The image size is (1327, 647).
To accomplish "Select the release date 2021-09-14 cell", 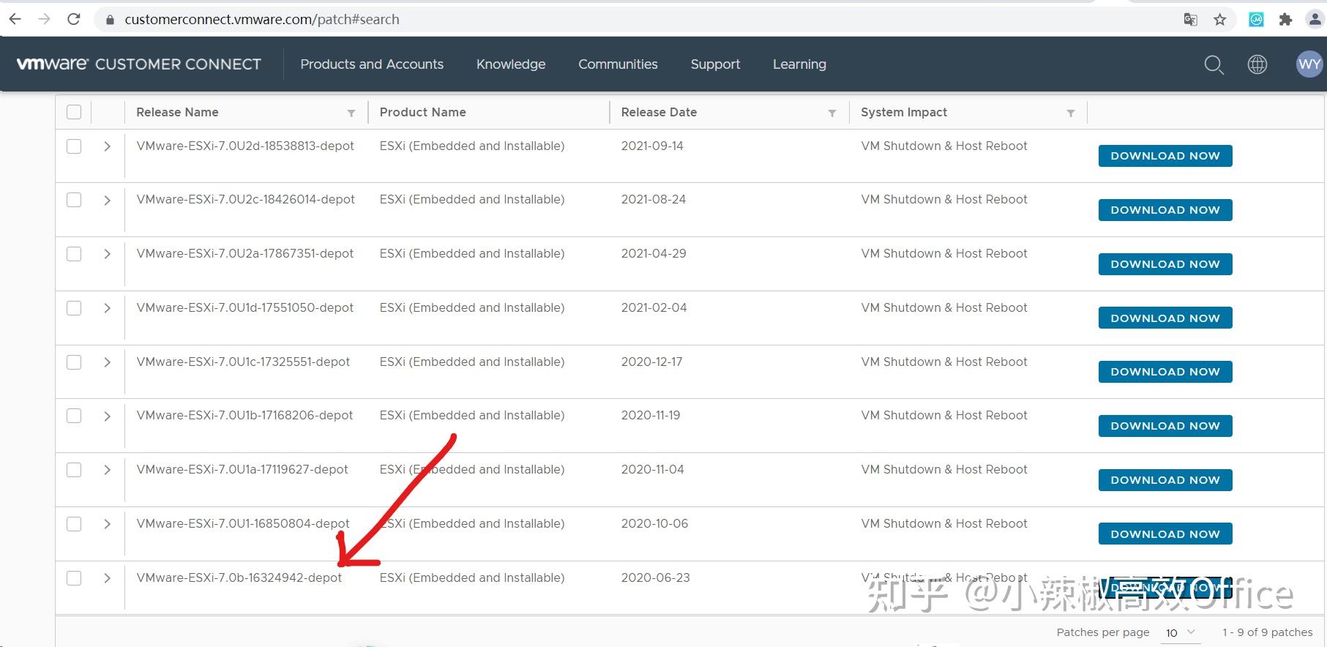I will click(x=652, y=146).
